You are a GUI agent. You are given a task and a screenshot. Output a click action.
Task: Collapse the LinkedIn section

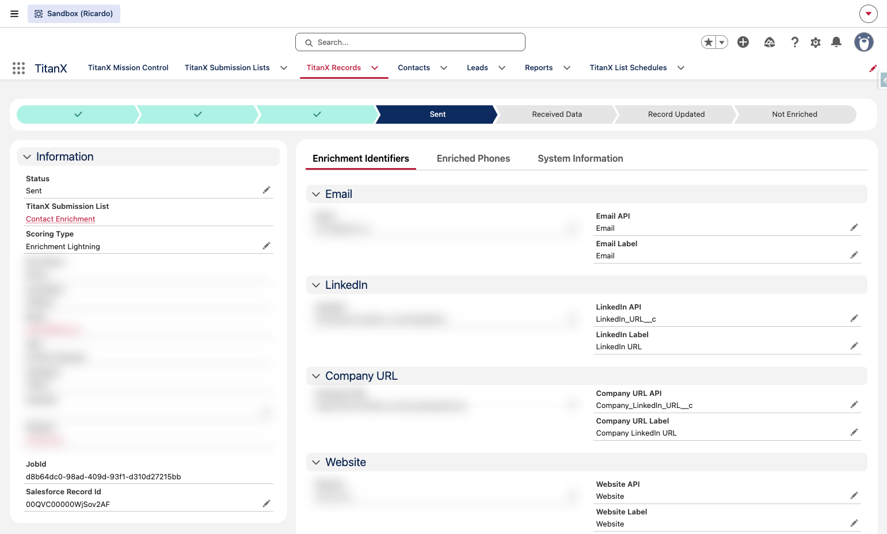tap(587, 285)
